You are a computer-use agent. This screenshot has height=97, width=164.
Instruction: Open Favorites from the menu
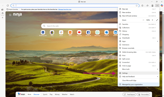[x=139, y=24]
